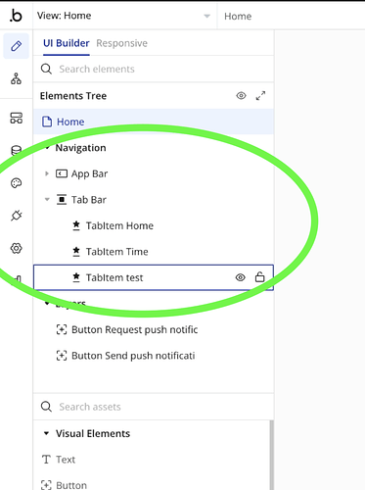Expand all using Elements Tree arrows icon

[260, 96]
